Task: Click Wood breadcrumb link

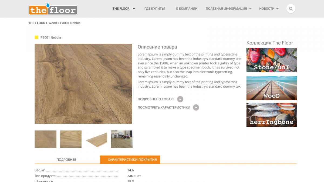Action: pyautogui.click(x=53, y=23)
